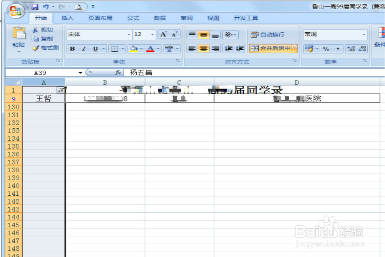This screenshot has width=385, height=257.
Task: Apply comma style
Action: 338,49
